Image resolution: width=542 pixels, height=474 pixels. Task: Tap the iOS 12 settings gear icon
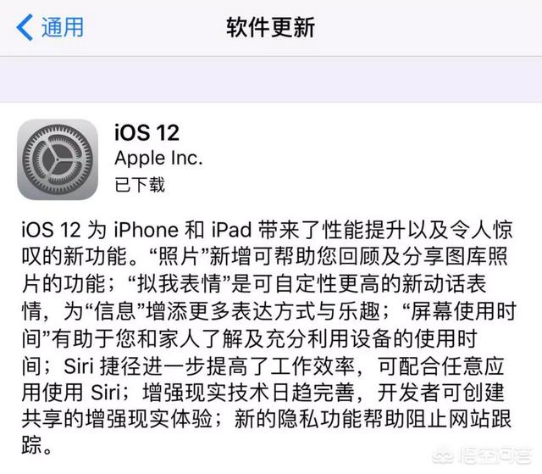58,159
